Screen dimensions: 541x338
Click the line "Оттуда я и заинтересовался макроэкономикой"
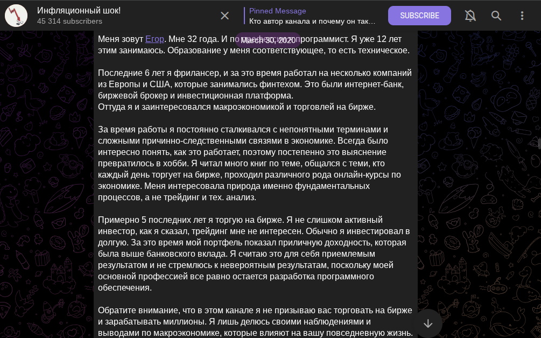(237, 107)
